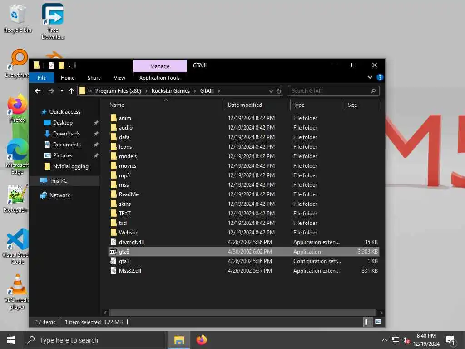
Task: Open Explorer Help question mark icon
Action: pyautogui.click(x=380, y=77)
